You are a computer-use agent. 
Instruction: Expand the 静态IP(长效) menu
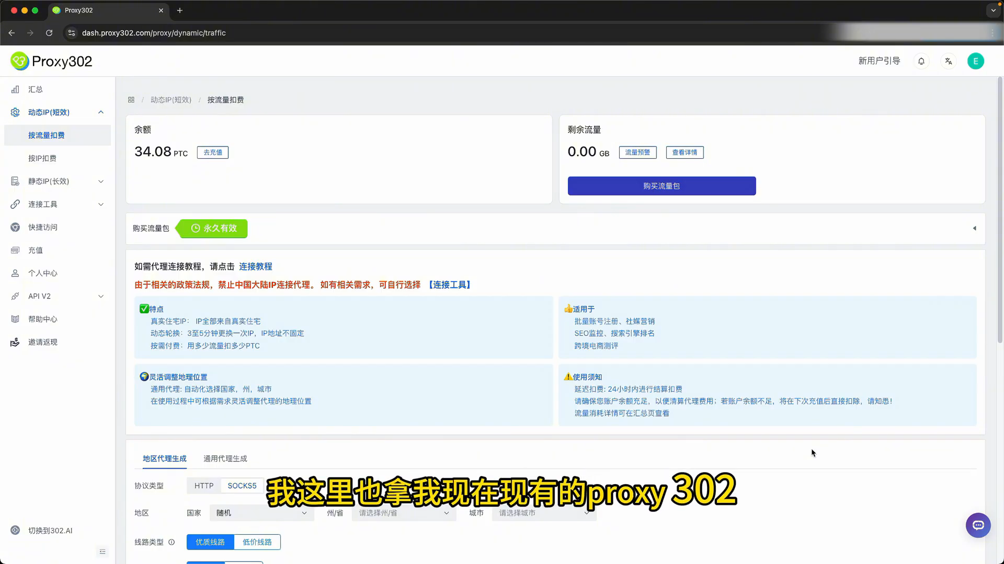(x=101, y=181)
